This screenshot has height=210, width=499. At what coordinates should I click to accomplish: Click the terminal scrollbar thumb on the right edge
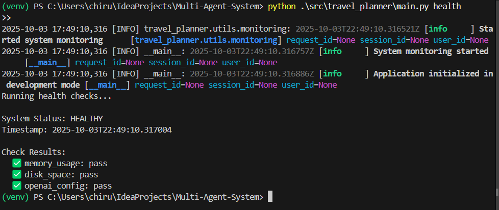pos(496,193)
